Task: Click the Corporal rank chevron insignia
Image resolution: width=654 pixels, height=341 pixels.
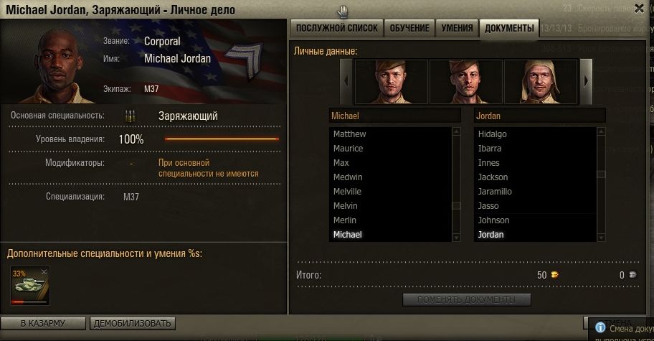Action: 245,60
